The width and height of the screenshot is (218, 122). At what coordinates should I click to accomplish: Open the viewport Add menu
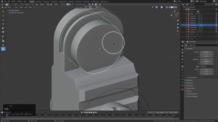point(26,7)
